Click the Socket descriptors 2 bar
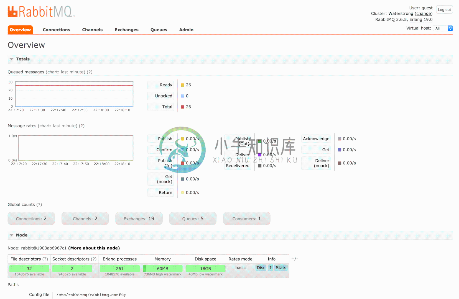 click(72, 269)
